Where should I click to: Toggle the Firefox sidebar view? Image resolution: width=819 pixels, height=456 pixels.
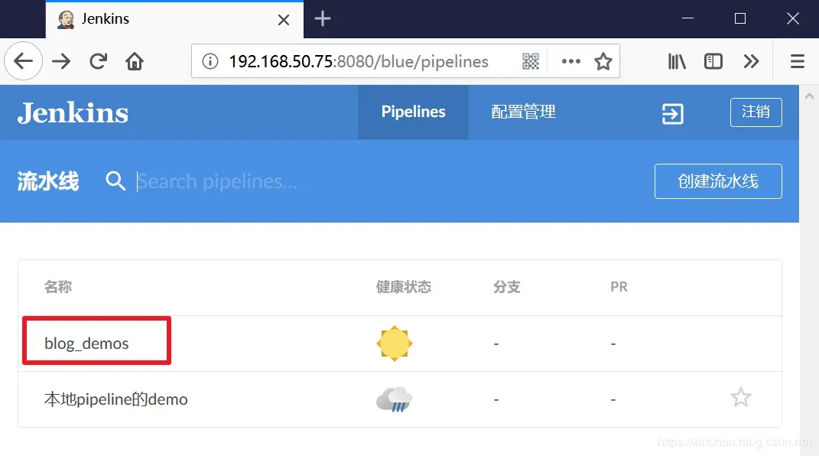coord(713,60)
